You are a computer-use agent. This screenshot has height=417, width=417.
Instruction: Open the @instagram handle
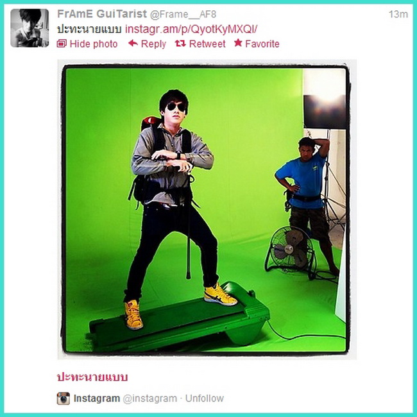(150, 398)
